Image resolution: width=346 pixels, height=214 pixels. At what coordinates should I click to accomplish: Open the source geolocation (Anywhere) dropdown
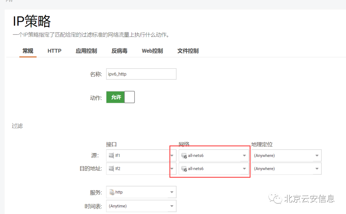[x=317, y=155]
